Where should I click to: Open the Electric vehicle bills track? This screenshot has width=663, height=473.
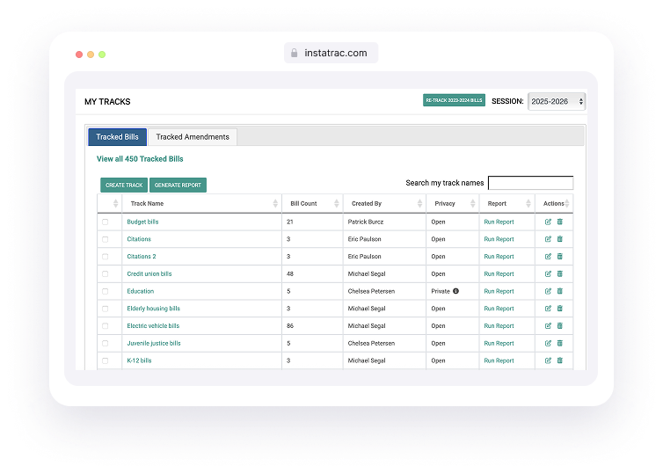153,326
